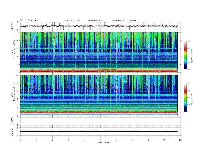This screenshot has height=157, width=203.
Task: Click the 'Time (min)' axis label
Action: tap(103, 142)
